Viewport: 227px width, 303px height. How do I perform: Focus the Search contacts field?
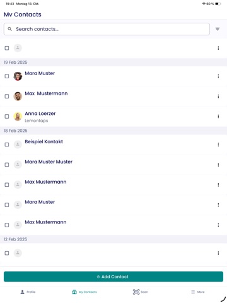coord(107,29)
